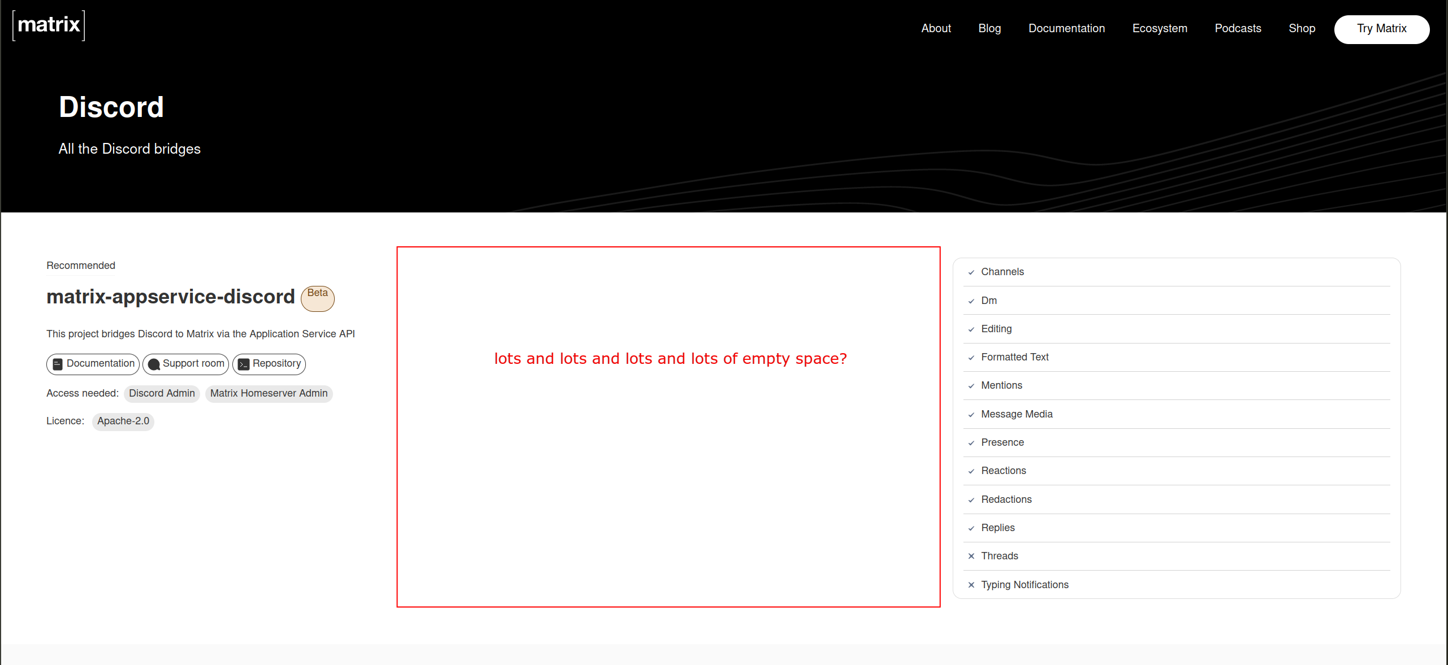This screenshot has height=665, width=1448.
Task: Click the Repository terminal icon
Action: [244, 364]
